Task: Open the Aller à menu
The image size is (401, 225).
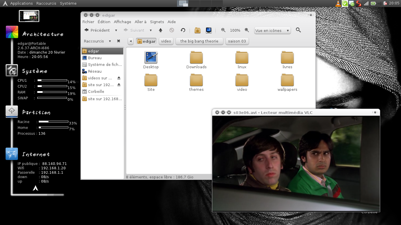Action: [x=141, y=22]
